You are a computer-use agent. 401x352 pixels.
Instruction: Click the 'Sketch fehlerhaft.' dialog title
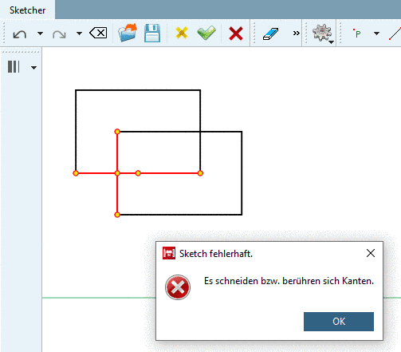click(x=216, y=254)
